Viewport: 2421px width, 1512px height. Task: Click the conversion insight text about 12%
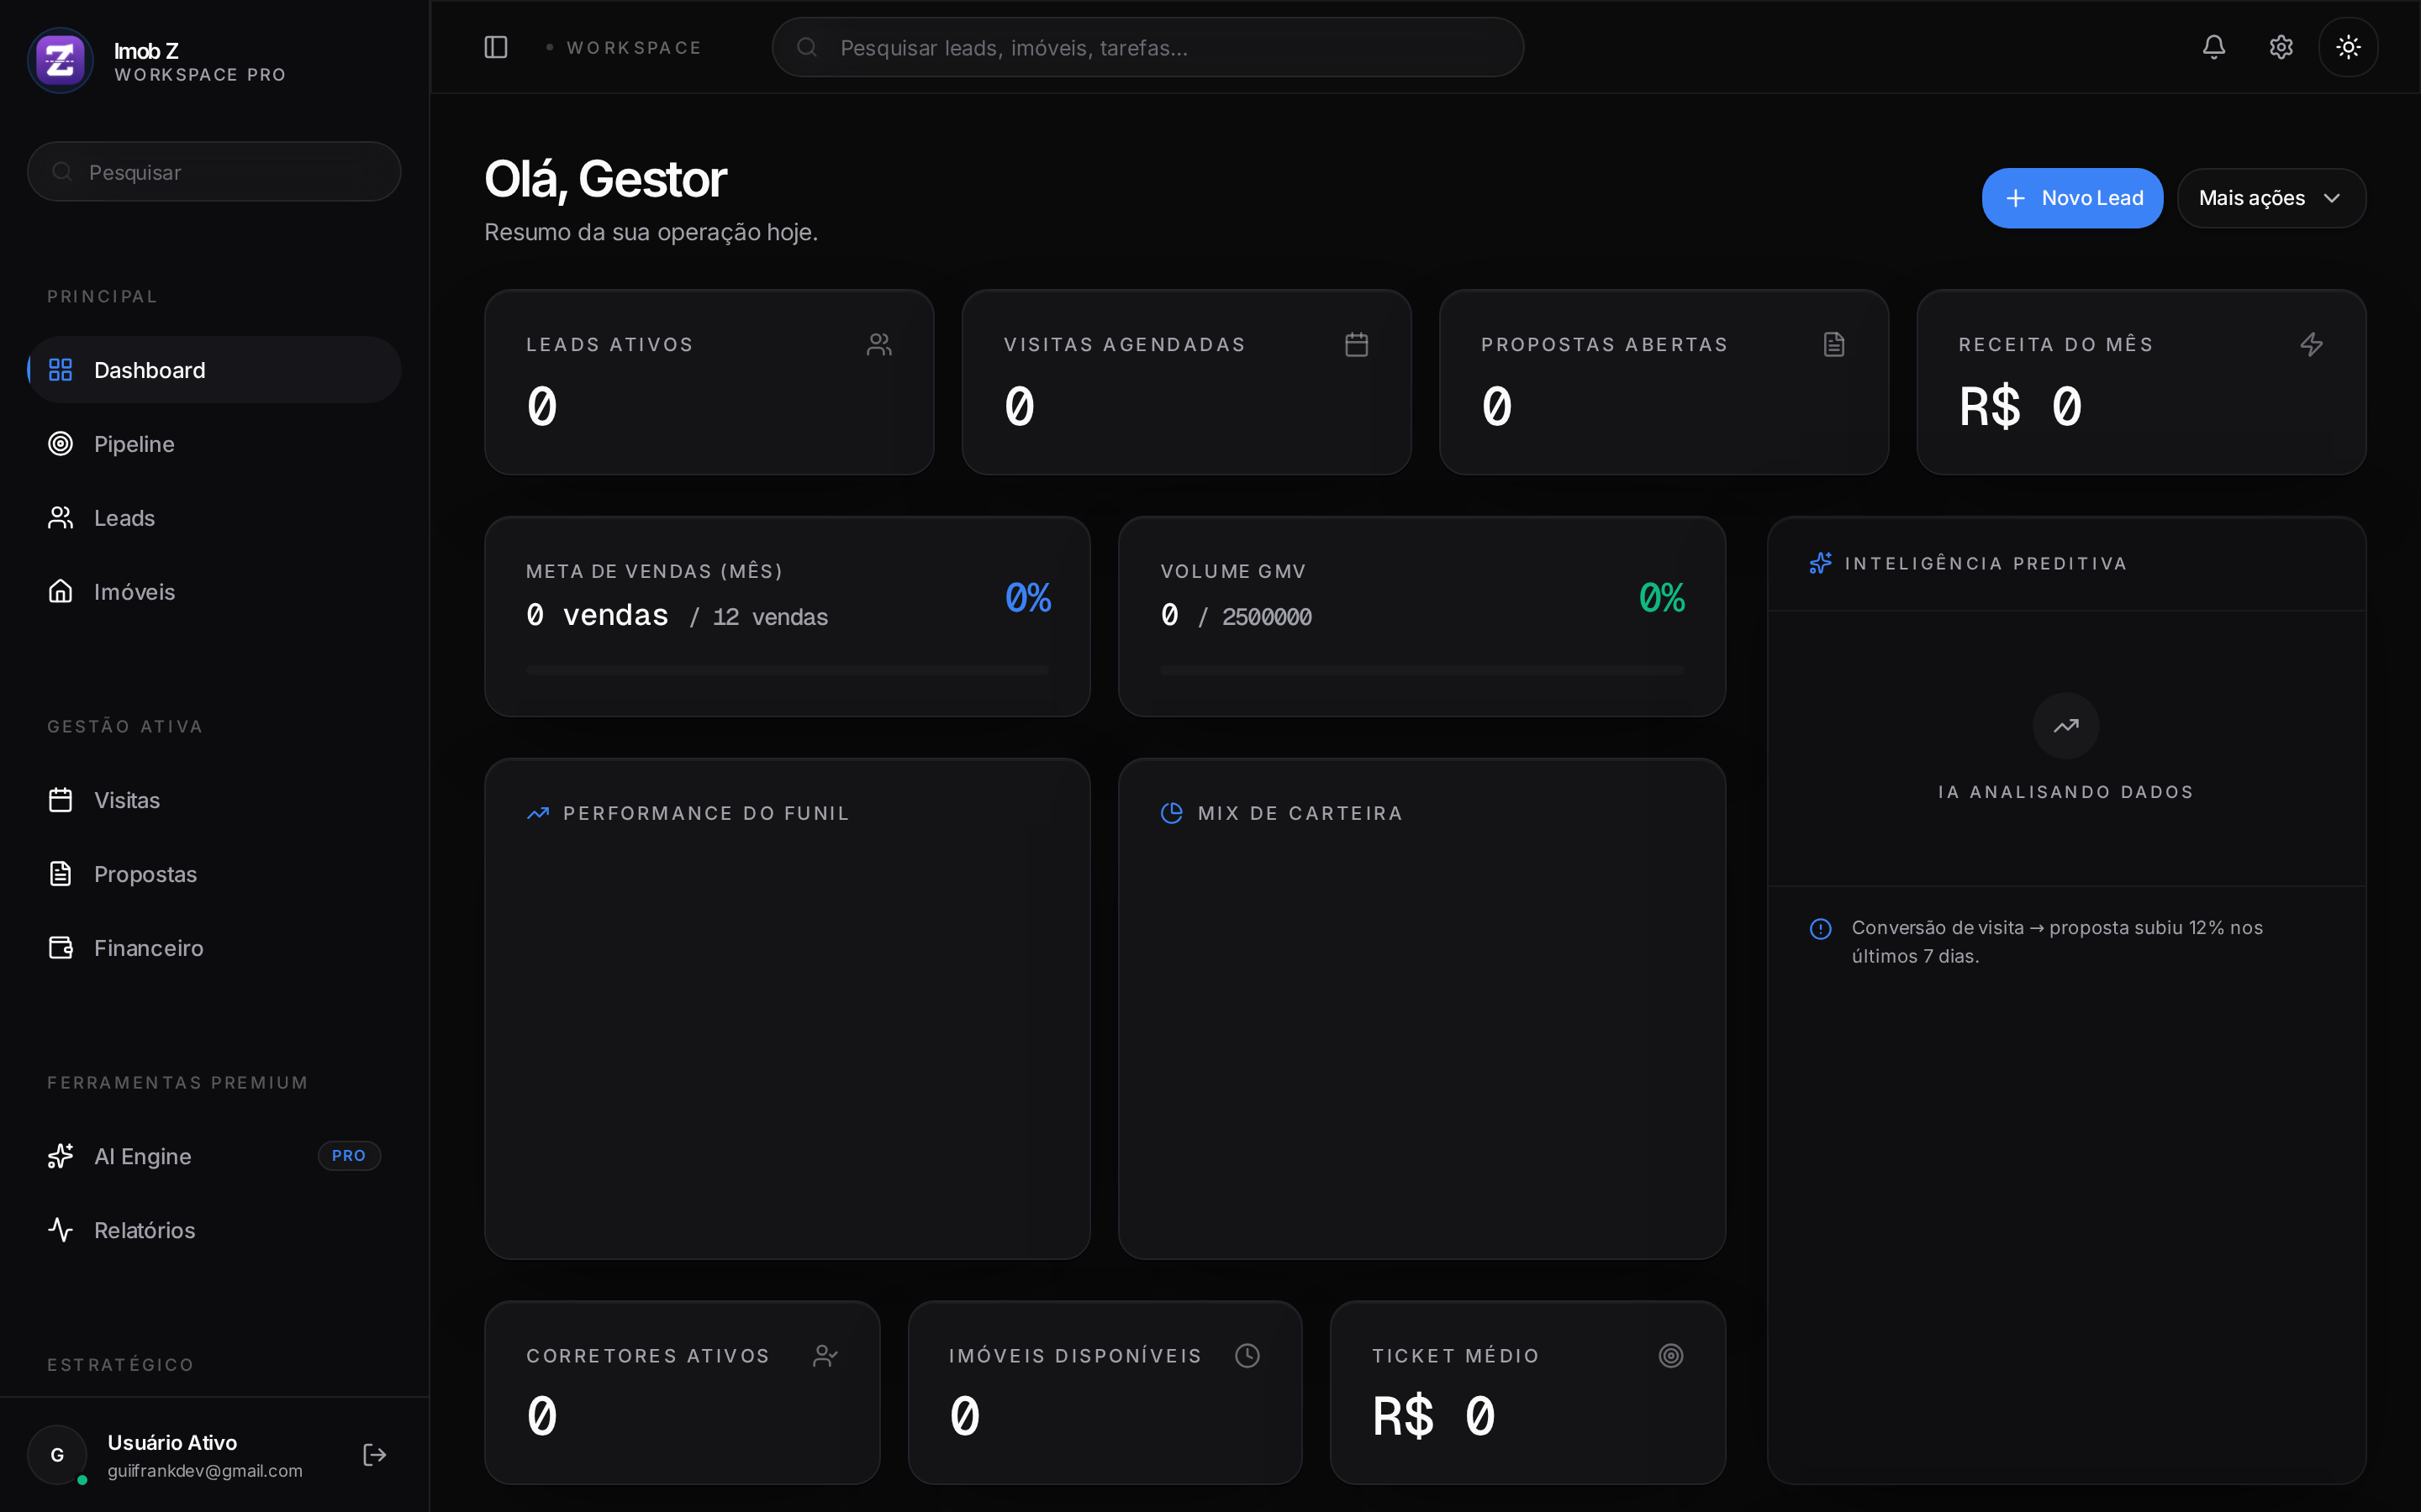coord(2057,942)
